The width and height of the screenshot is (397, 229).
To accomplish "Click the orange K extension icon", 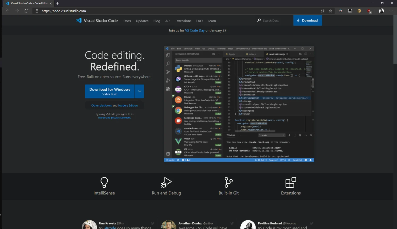I will 359,11.
